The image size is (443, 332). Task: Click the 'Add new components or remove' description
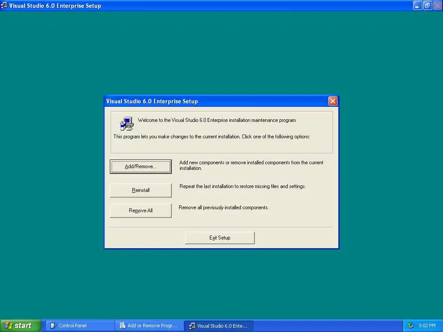pyautogui.click(x=251, y=166)
